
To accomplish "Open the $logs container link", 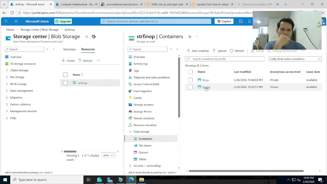I will click(x=205, y=80).
